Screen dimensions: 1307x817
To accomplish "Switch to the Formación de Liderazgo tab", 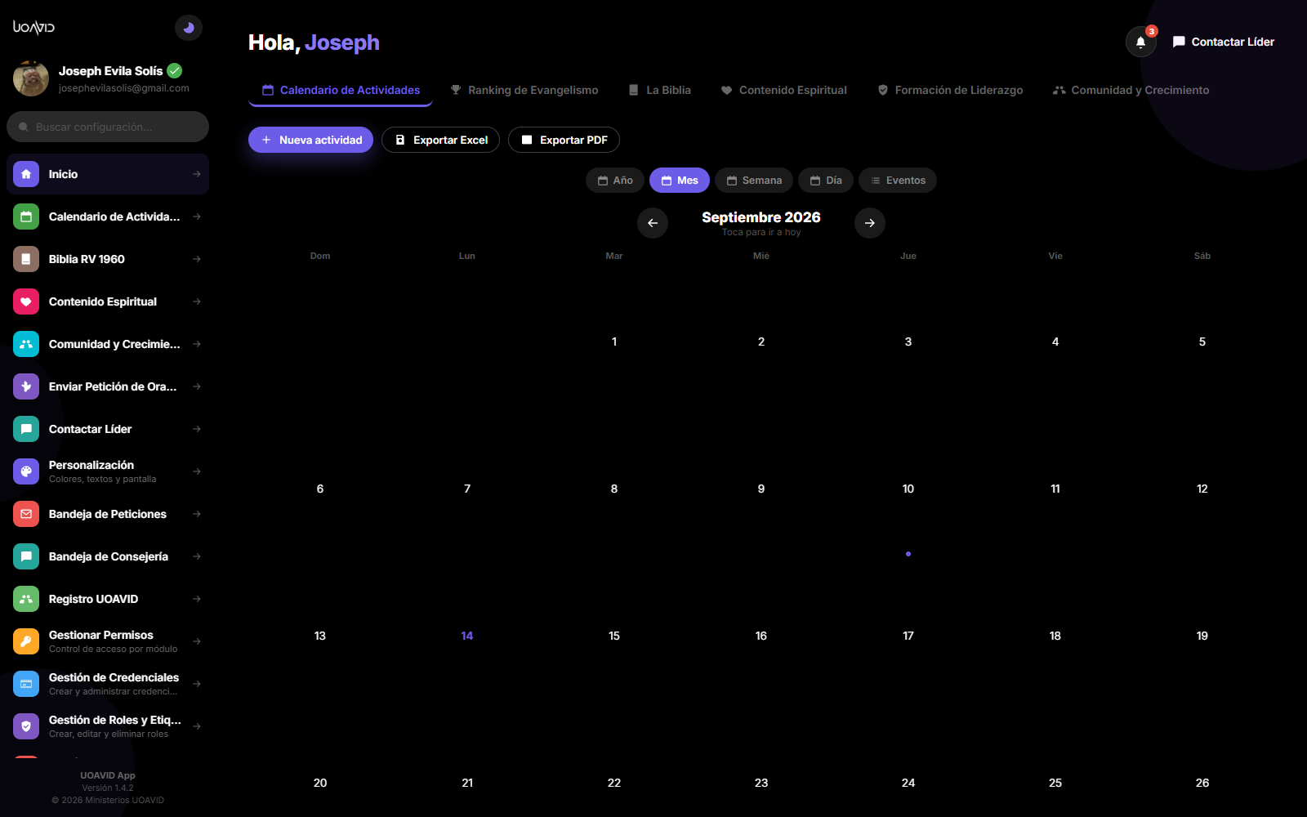I will tap(950, 90).
